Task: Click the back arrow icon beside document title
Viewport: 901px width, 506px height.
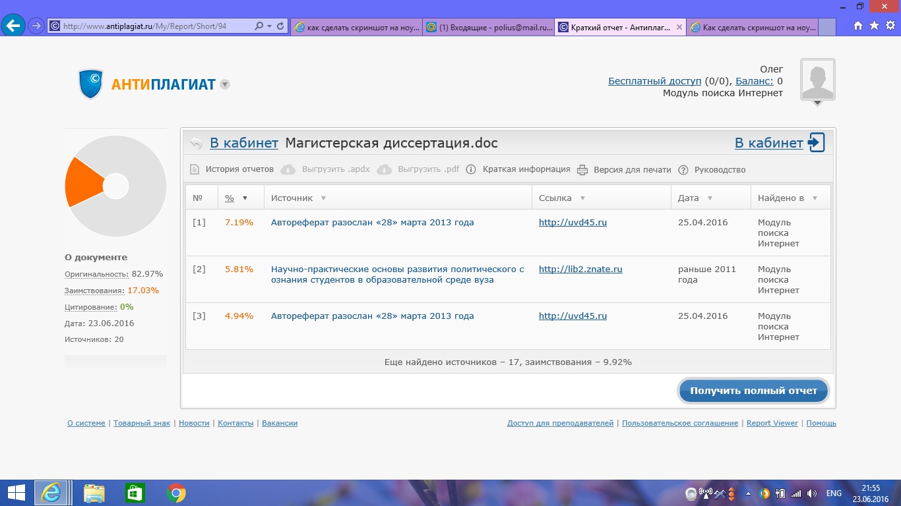Action: pyautogui.click(x=196, y=143)
